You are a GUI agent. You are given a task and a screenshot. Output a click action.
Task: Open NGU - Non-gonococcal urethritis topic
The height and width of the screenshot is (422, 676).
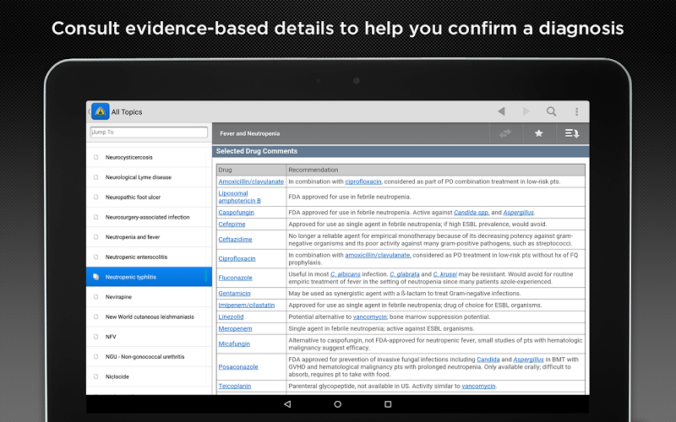click(x=150, y=356)
